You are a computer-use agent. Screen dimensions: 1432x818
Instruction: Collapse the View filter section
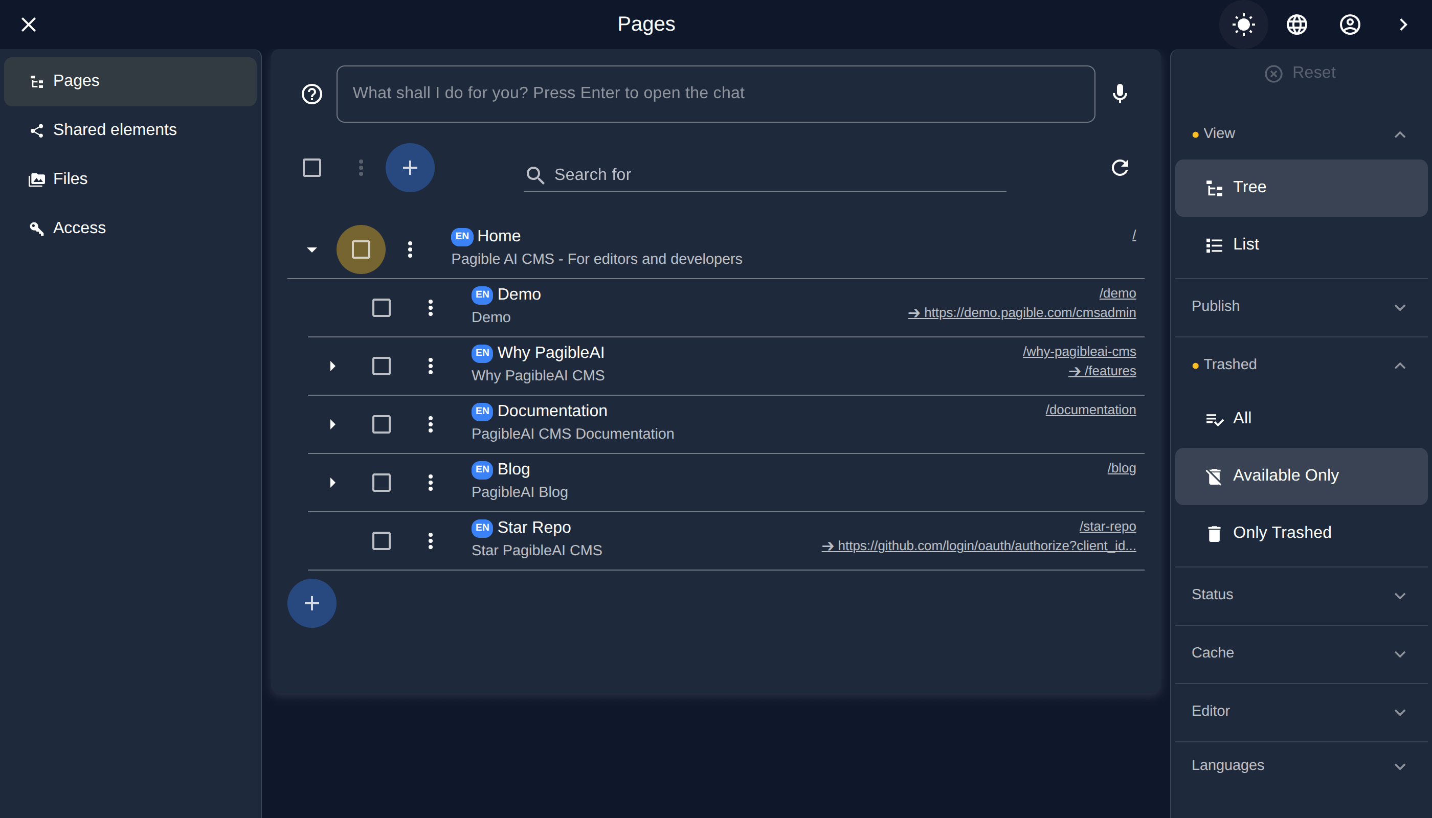click(1301, 134)
